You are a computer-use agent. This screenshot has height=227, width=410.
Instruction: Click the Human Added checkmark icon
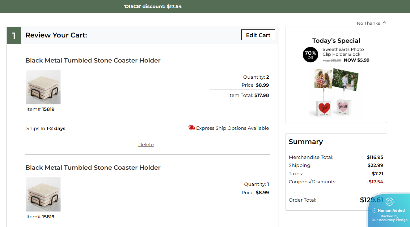pyautogui.click(x=374, y=211)
